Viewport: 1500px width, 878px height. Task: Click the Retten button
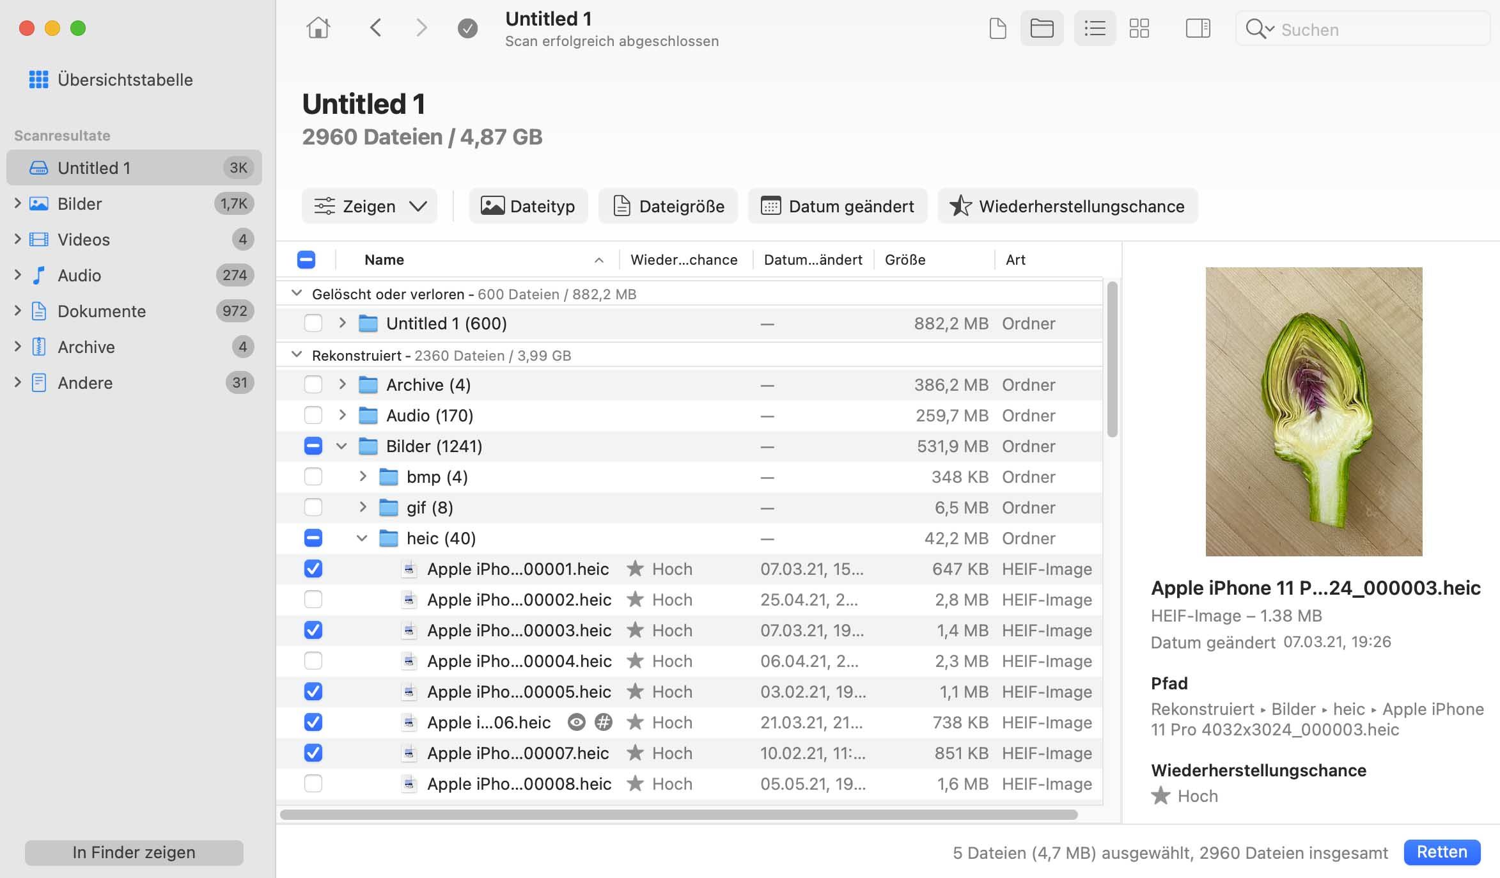[x=1441, y=852]
